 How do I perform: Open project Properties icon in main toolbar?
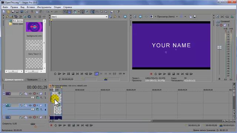point(26,11)
